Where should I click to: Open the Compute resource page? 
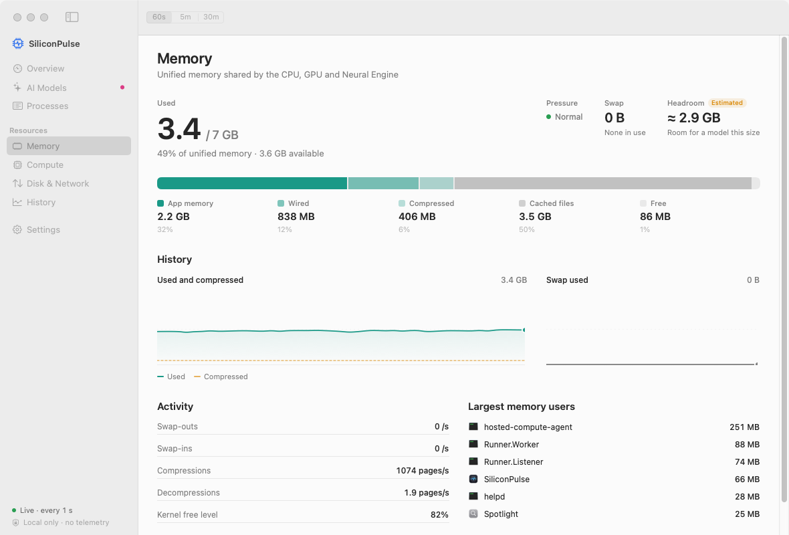[x=69, y=165]
